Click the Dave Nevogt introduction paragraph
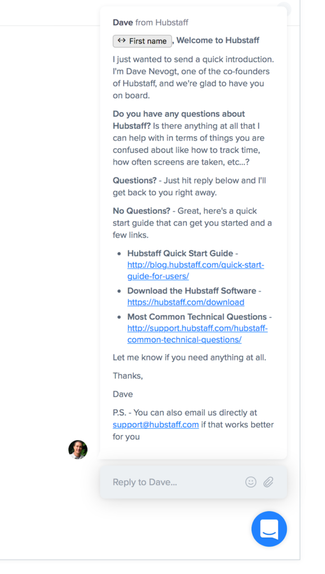Image resolution: width=325 pixels, height=574 pixels. pyautogui.click(x=193, y=77)
